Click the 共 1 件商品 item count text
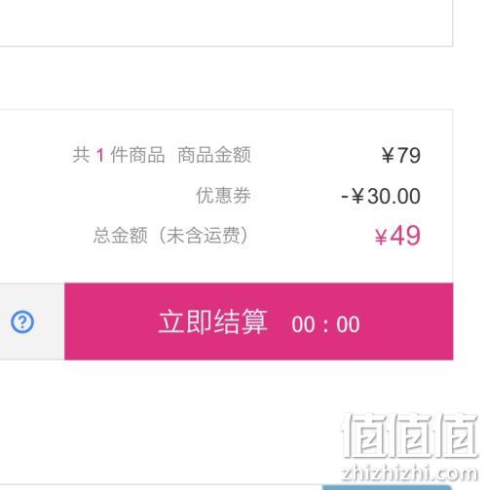 coord(119,155)
